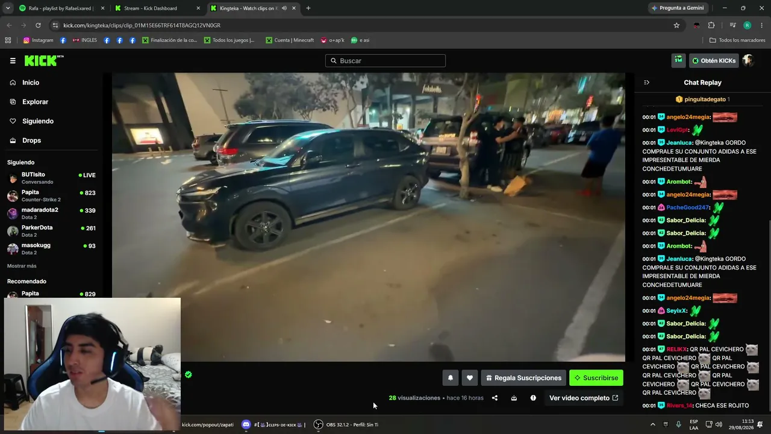This screenshot has width=771, height=434.
Task: Open madaradota2 channel in sidebar
Action: click(x=51, y=213)
